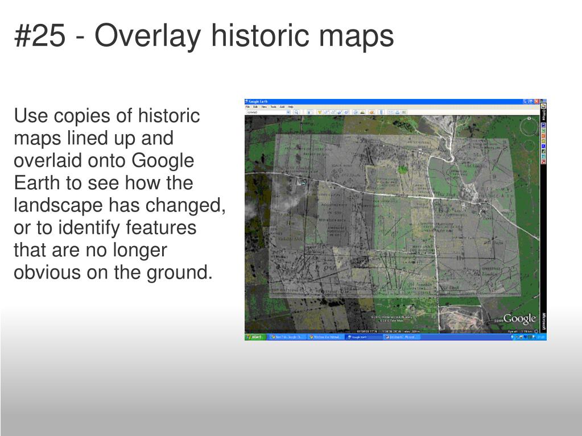Open the Add menu in Google Earth
This screenshot has width=582, height=436.
pyautogui.click(x=282, y=107)
